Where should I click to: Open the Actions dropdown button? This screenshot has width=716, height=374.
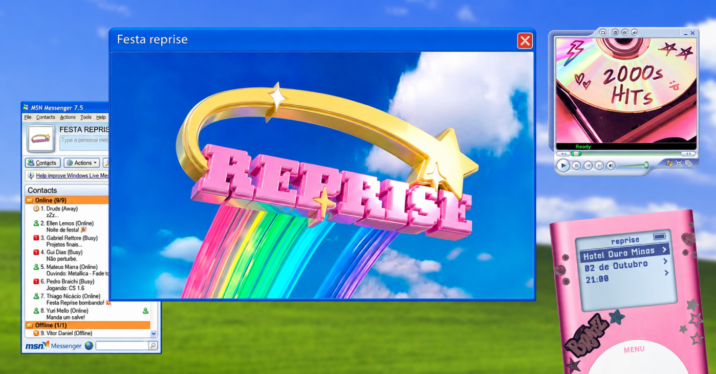tap(81, 163)
